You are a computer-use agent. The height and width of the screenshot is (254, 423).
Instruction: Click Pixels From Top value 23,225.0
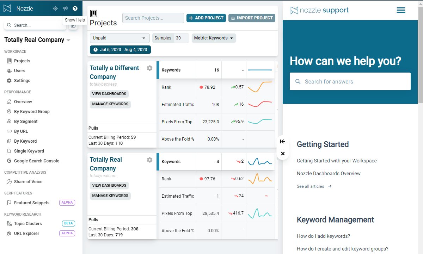[x=211, y=122]
